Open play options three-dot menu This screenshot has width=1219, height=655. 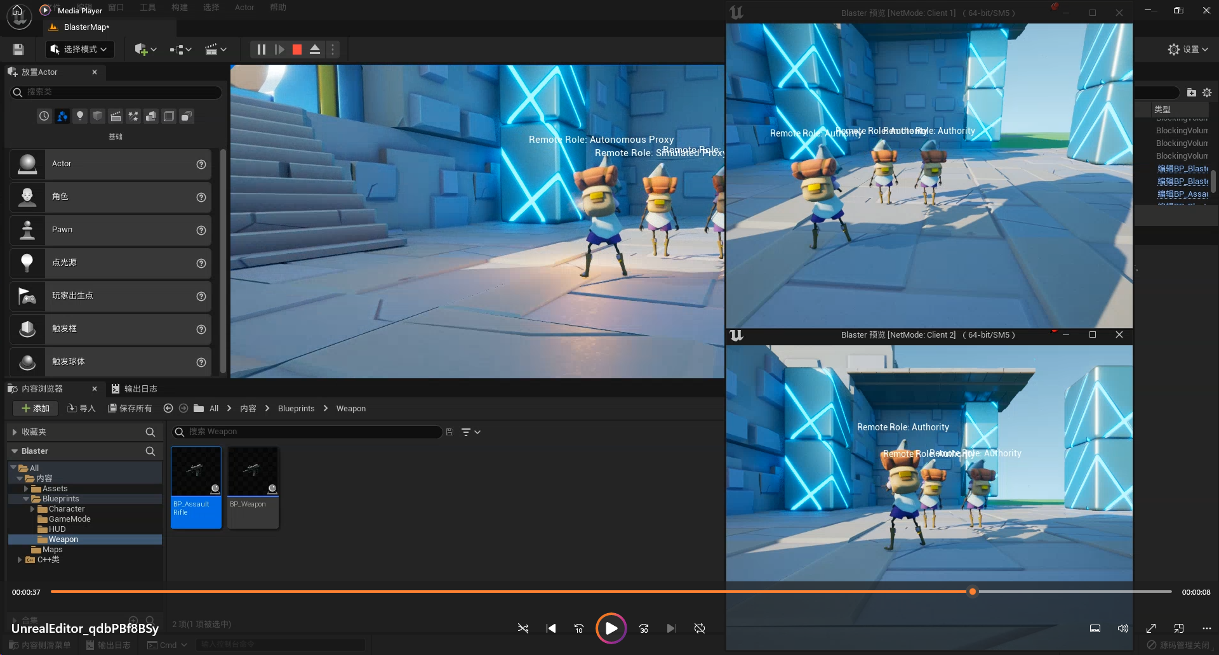[x=333, y=50]
